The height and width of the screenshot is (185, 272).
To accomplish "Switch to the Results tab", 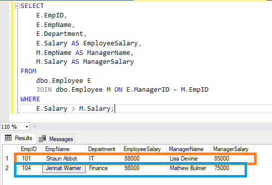I will pos(18,138).
